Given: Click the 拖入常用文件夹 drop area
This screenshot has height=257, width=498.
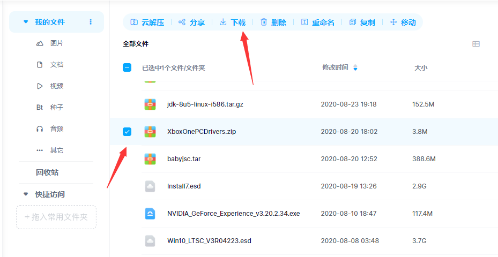Looking at the screenshot, I should (56, 217).
